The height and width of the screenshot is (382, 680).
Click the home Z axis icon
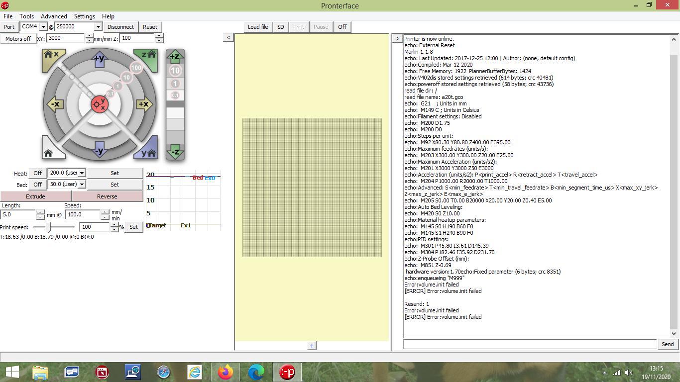pos(147,57)
